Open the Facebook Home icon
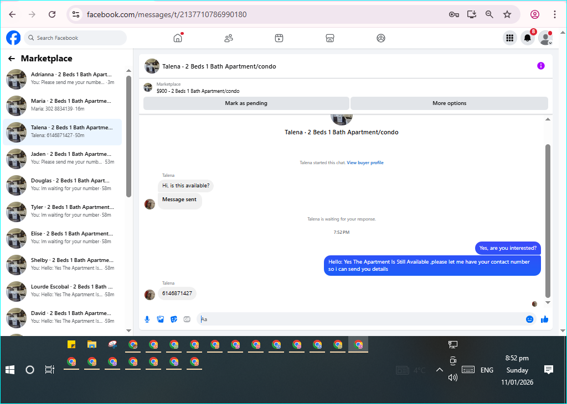 178,38
